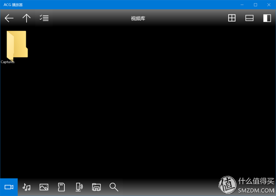The image size is (276, 196).
Task: Minimize the ACG 播放器 window
Action: click(242, 5)
